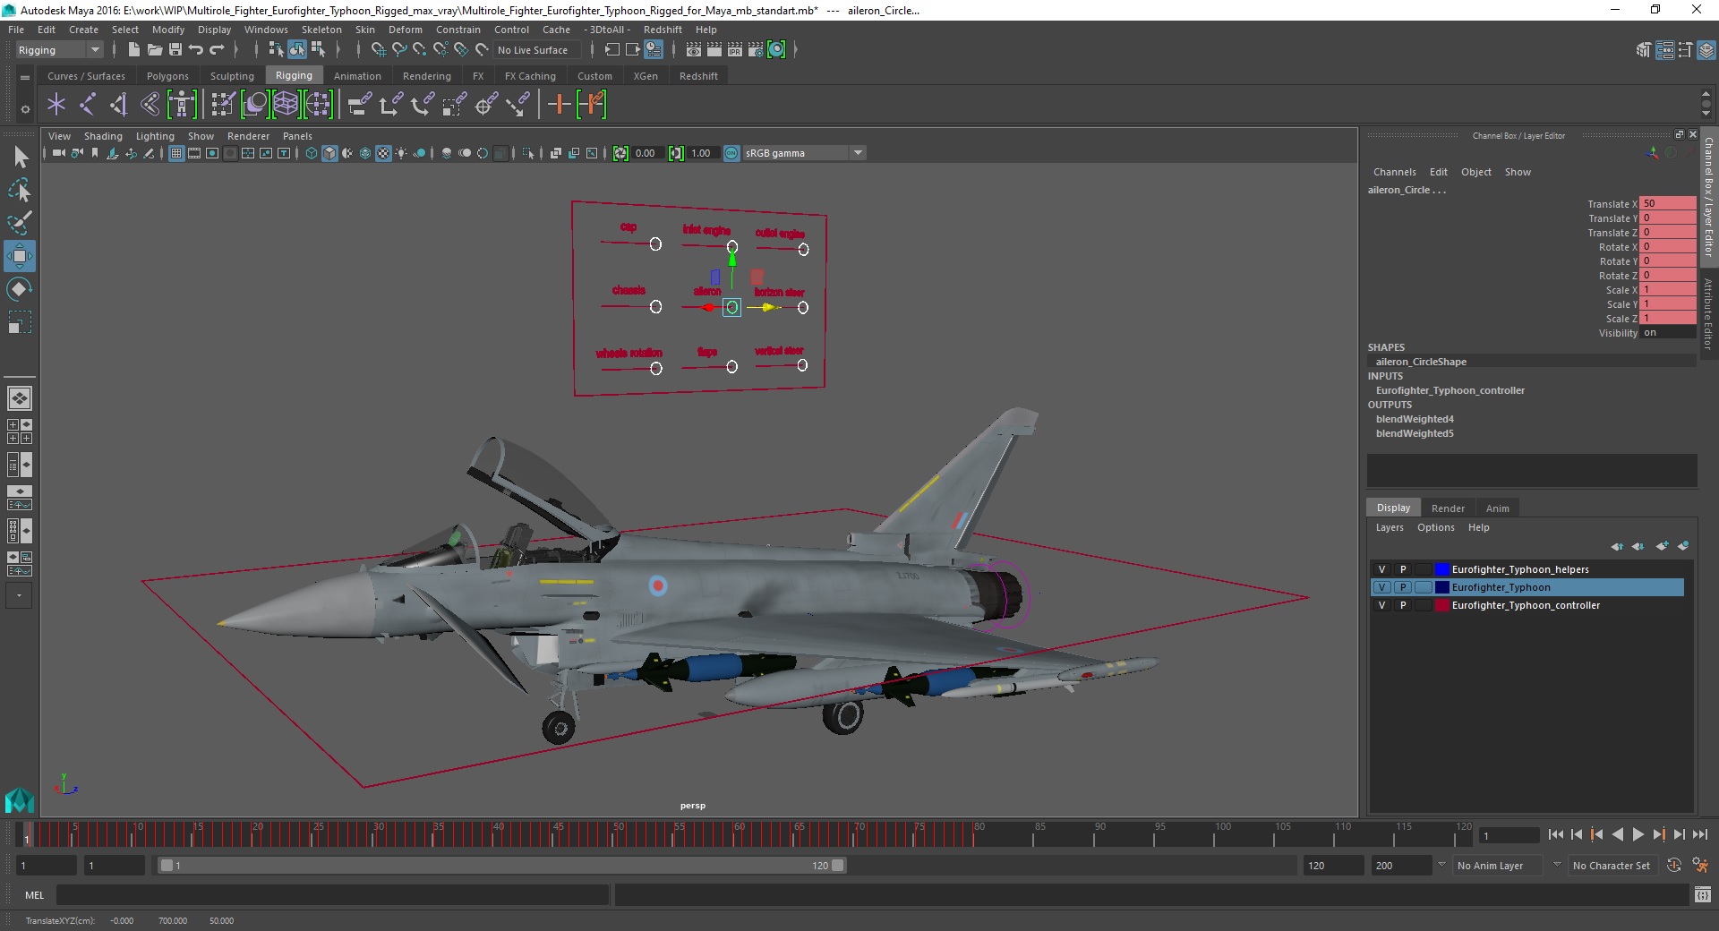This screenshot has height=931, width=1719.
Task: Open the Constrain menu
Action: coord(458,30)
